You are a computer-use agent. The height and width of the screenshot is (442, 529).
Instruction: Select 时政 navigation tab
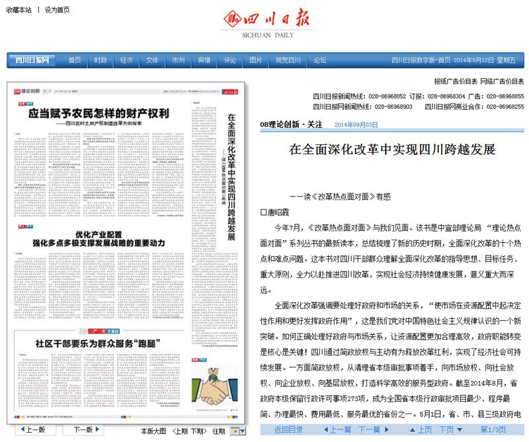[101, 60]
